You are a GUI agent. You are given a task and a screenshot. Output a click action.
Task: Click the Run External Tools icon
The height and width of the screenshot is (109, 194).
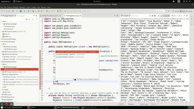[x=33, y=11]
